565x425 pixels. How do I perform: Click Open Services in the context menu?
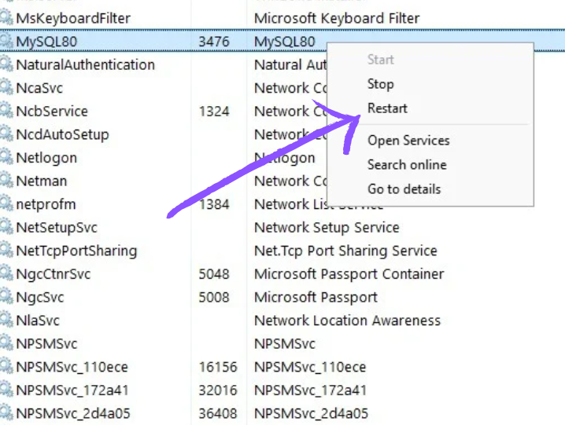click(x=408, y=141)
